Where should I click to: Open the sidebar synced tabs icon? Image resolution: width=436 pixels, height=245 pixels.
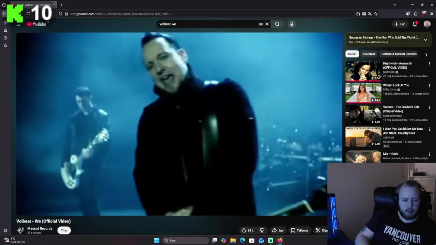pos(5,30)
